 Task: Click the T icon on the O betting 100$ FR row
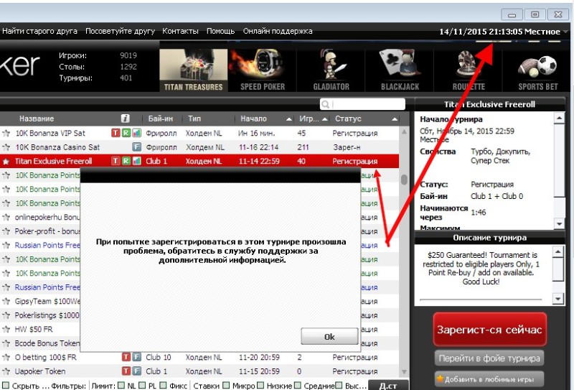(x=126, y=357)
